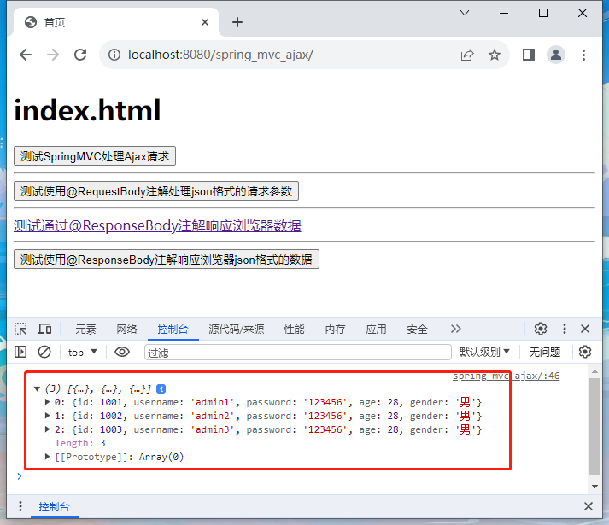Click the address bar URL
The width and height of the screenshot is (609, 525).
pyautogui.click(x=220, y=55)
